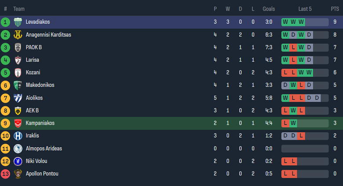343x186 pixels.
Task: Click Kozani's first red L result box
Action: (x=285, y=73)
